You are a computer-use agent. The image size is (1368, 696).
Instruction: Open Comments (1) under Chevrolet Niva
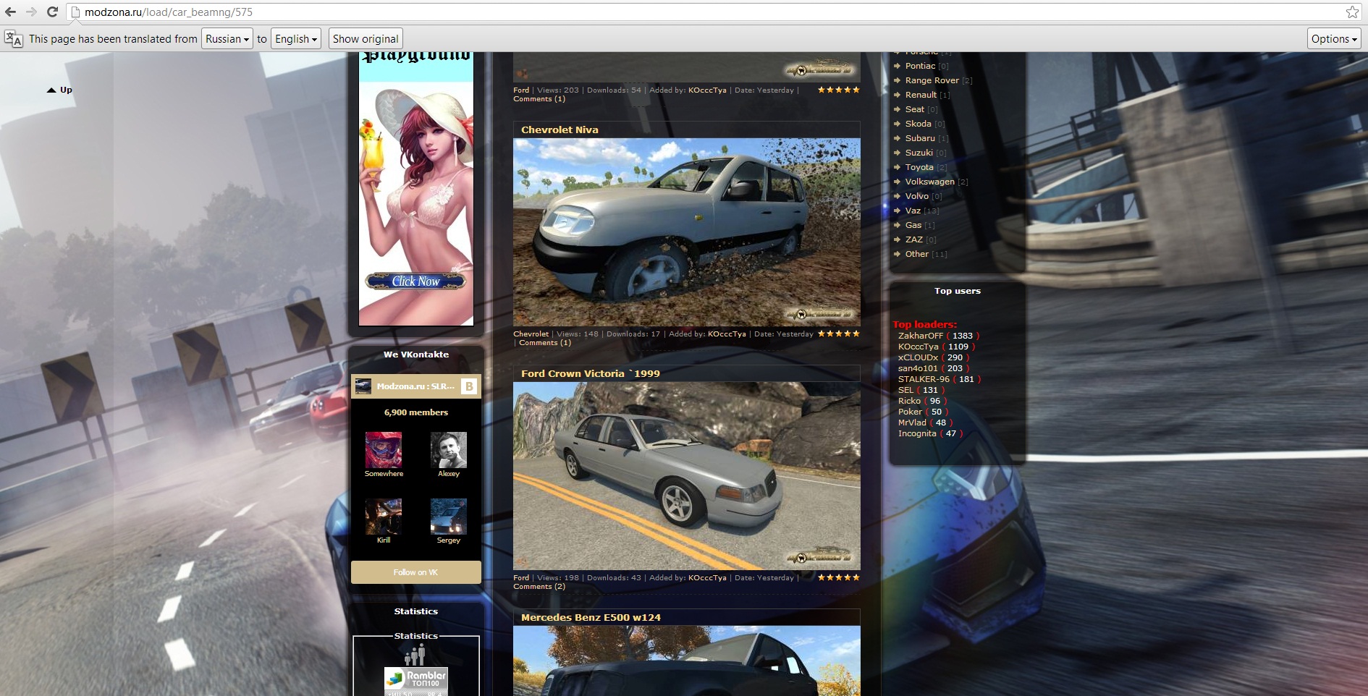[x=545, y=343]
